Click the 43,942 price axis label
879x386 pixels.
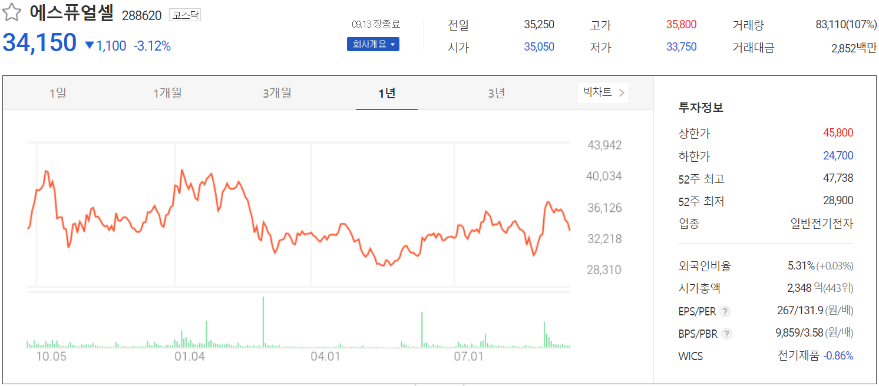[x=604, y=145]
